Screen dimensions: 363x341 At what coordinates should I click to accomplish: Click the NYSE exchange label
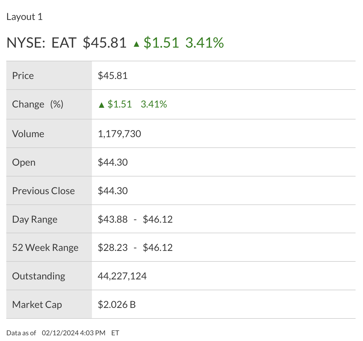point(26,43)
